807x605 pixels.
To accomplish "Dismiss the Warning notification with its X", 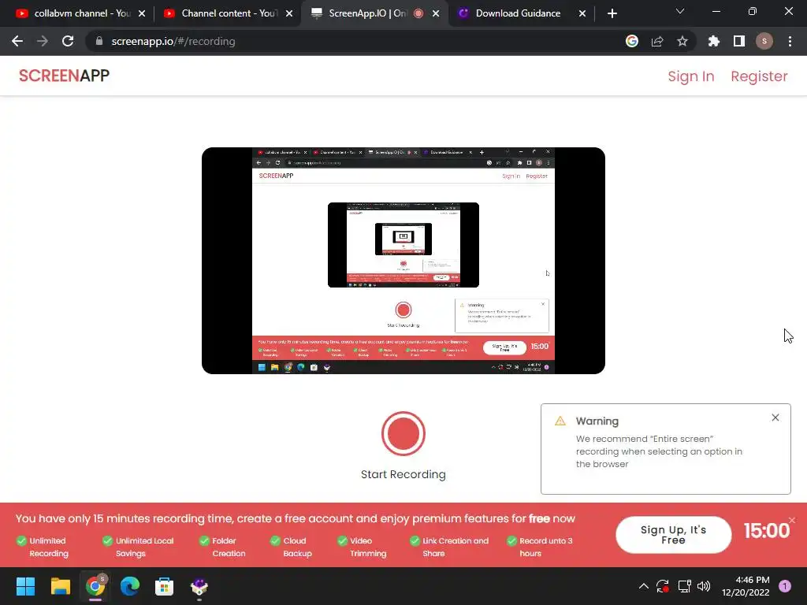I will tap(775, 418).
